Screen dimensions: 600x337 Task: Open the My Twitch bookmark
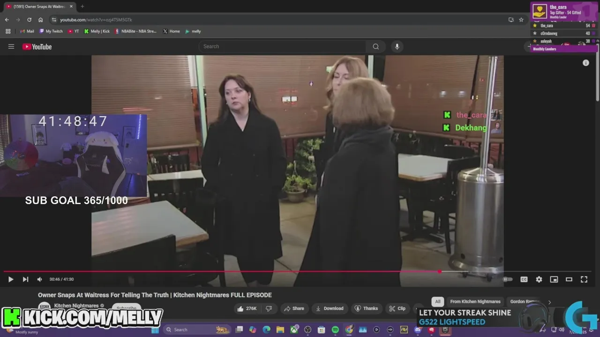coord(51,31)
